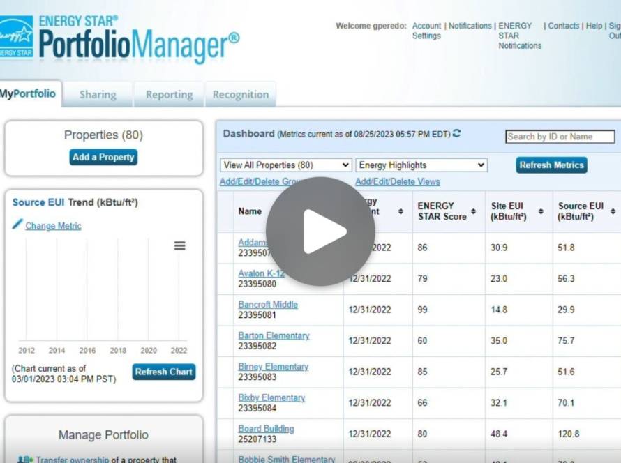Open the Add/Edit/Delete Views link
Viewport: 621px width, 463px height.
point(397,181)
